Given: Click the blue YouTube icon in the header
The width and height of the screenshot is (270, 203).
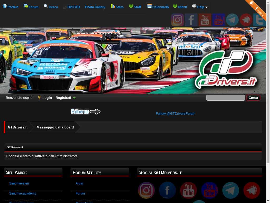Looking at the screenshot, I should 219,20.
